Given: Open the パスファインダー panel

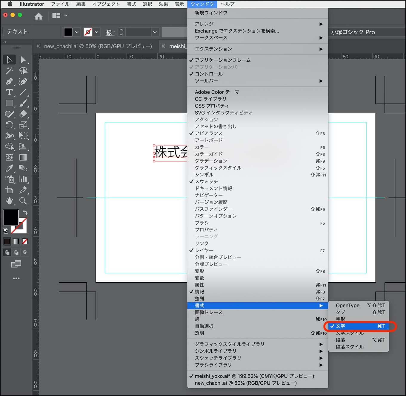Looking at the screenshot, I should [258, 209].
